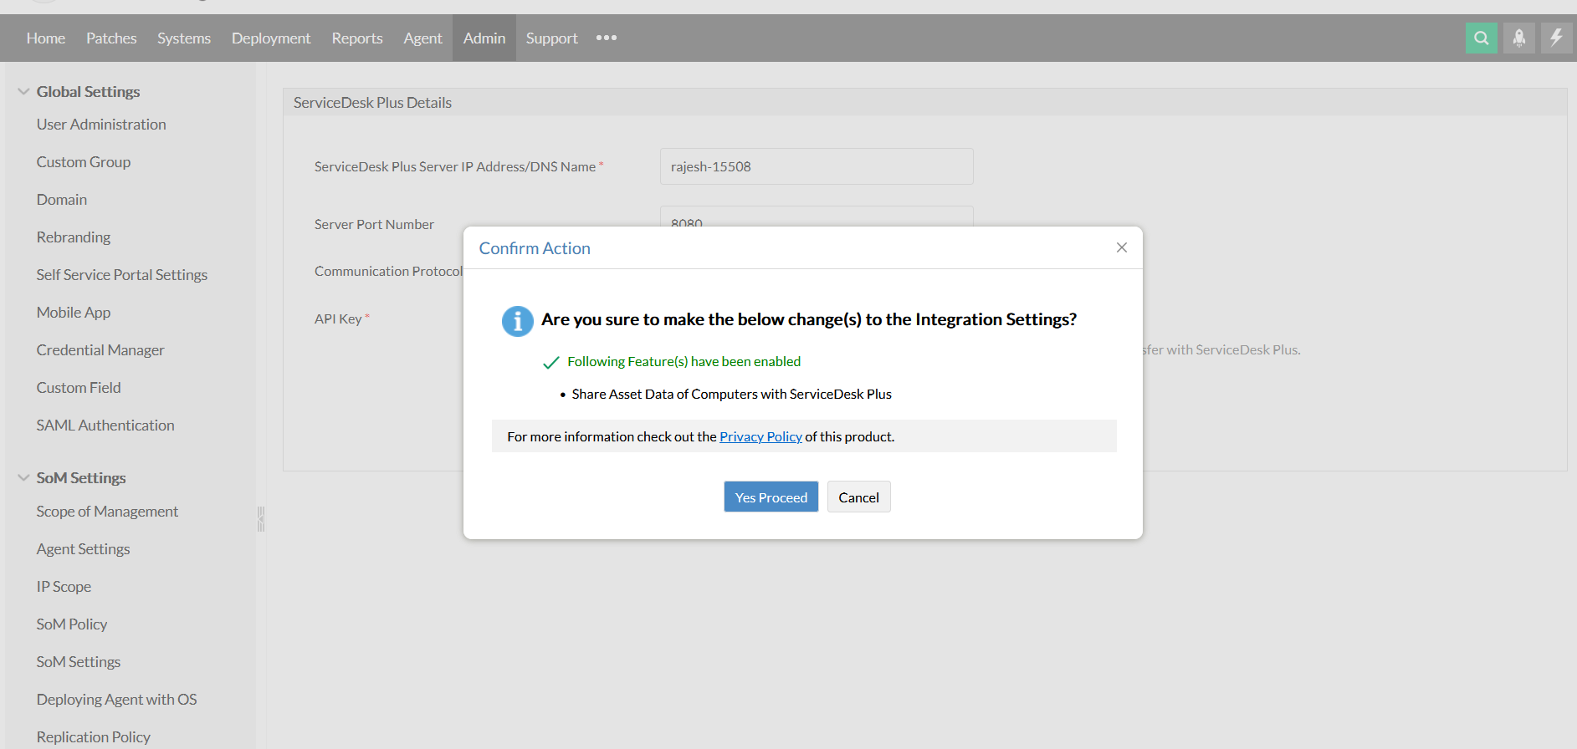The width and height of the screenshot is (1577, 749).
Task: Open SAML Authentication settings
Action: (x=105, y=425)
